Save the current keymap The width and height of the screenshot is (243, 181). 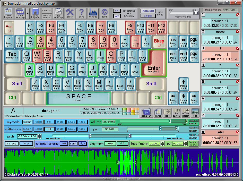pyautogui.click(x=36, y=13)
